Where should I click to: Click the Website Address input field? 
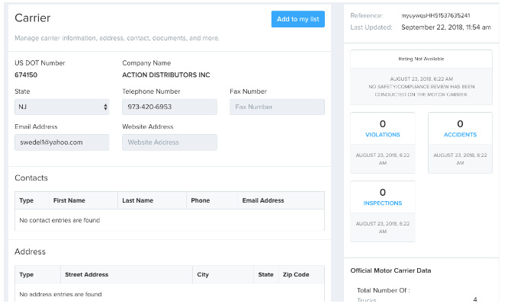(x=169, y=142)
